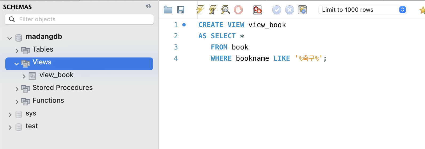This screenshot has height=149, width=425.
Task: Select the Tables tree item
Action: (43, 49)
